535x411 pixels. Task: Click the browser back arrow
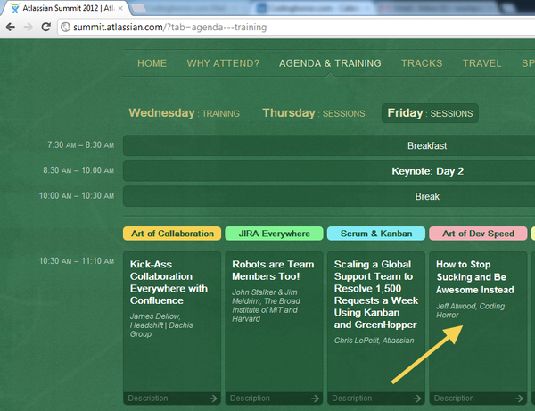12,27
